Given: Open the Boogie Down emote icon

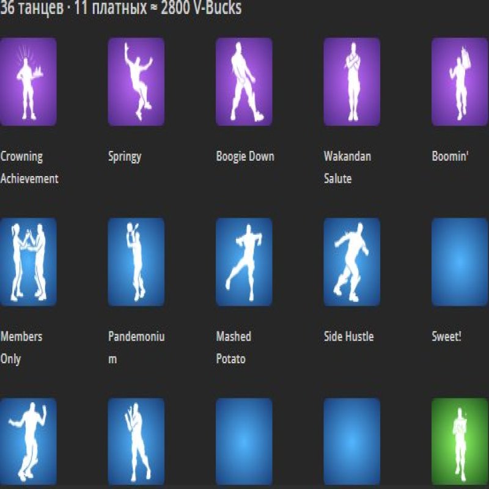Looking at the screenshot, I should point(244,82).
